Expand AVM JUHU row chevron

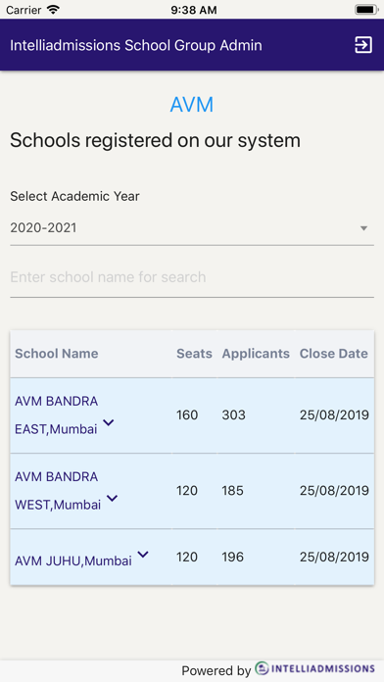pos(143,555)
